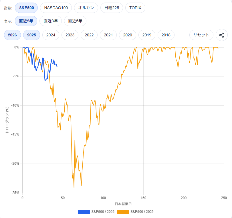
Task: Add the 2022 year to chart
Action: click(89, 35)
